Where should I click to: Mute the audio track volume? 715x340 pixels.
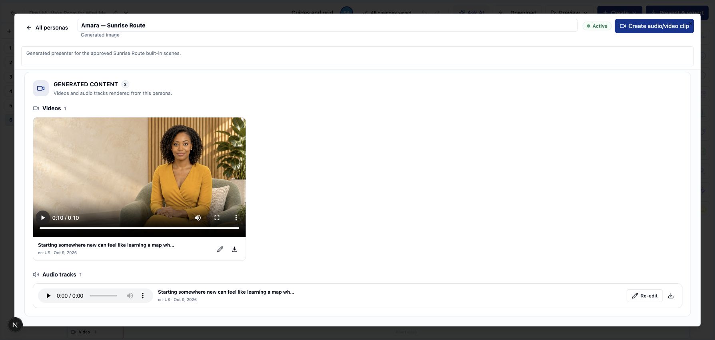point(130,296)
